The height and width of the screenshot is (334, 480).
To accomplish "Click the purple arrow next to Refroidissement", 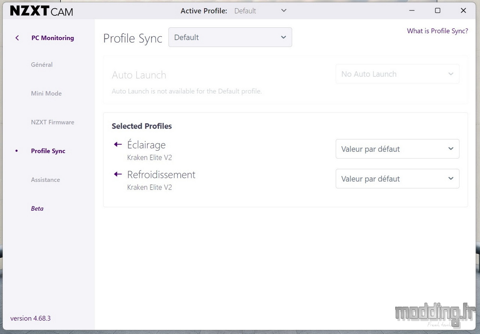I will click(118, 174).
